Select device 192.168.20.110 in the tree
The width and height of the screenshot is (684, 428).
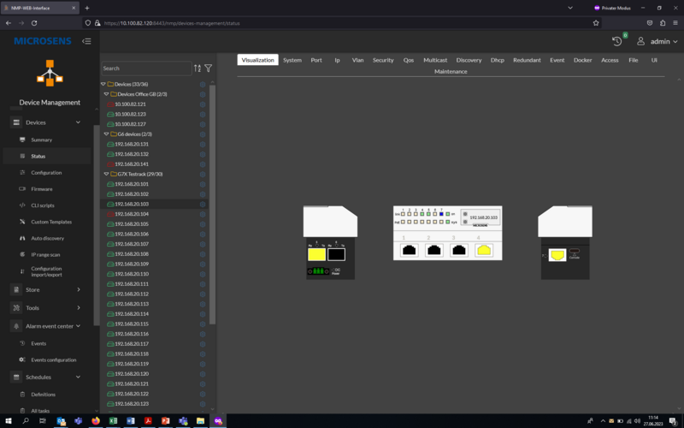[x=132, y=274]
